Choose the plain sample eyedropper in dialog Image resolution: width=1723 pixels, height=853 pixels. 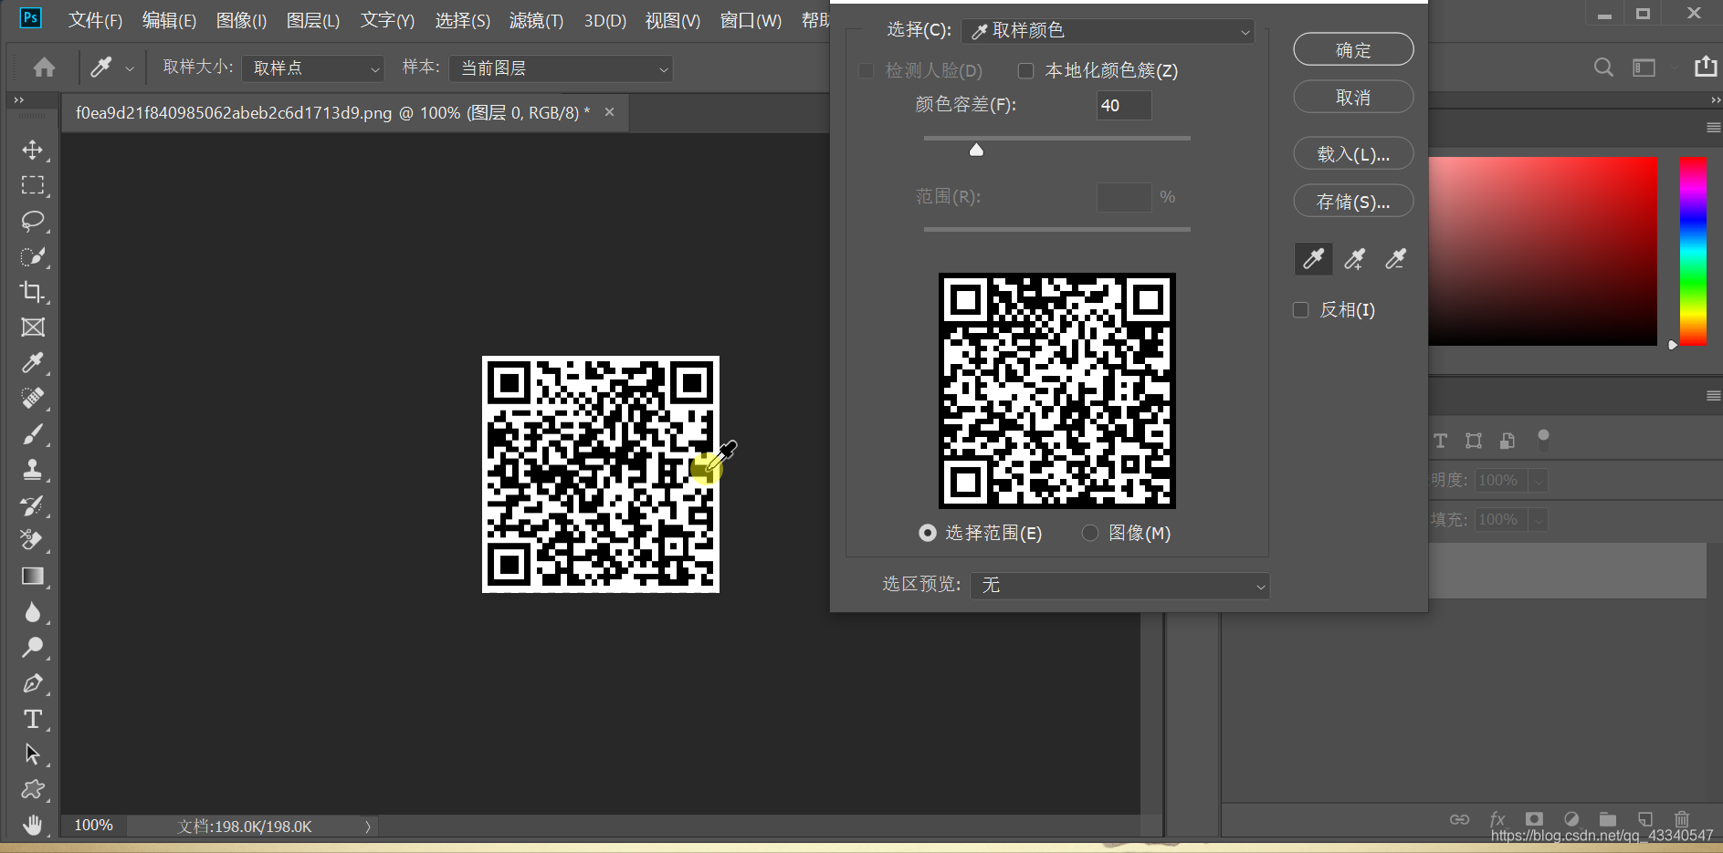(1314, 259)
